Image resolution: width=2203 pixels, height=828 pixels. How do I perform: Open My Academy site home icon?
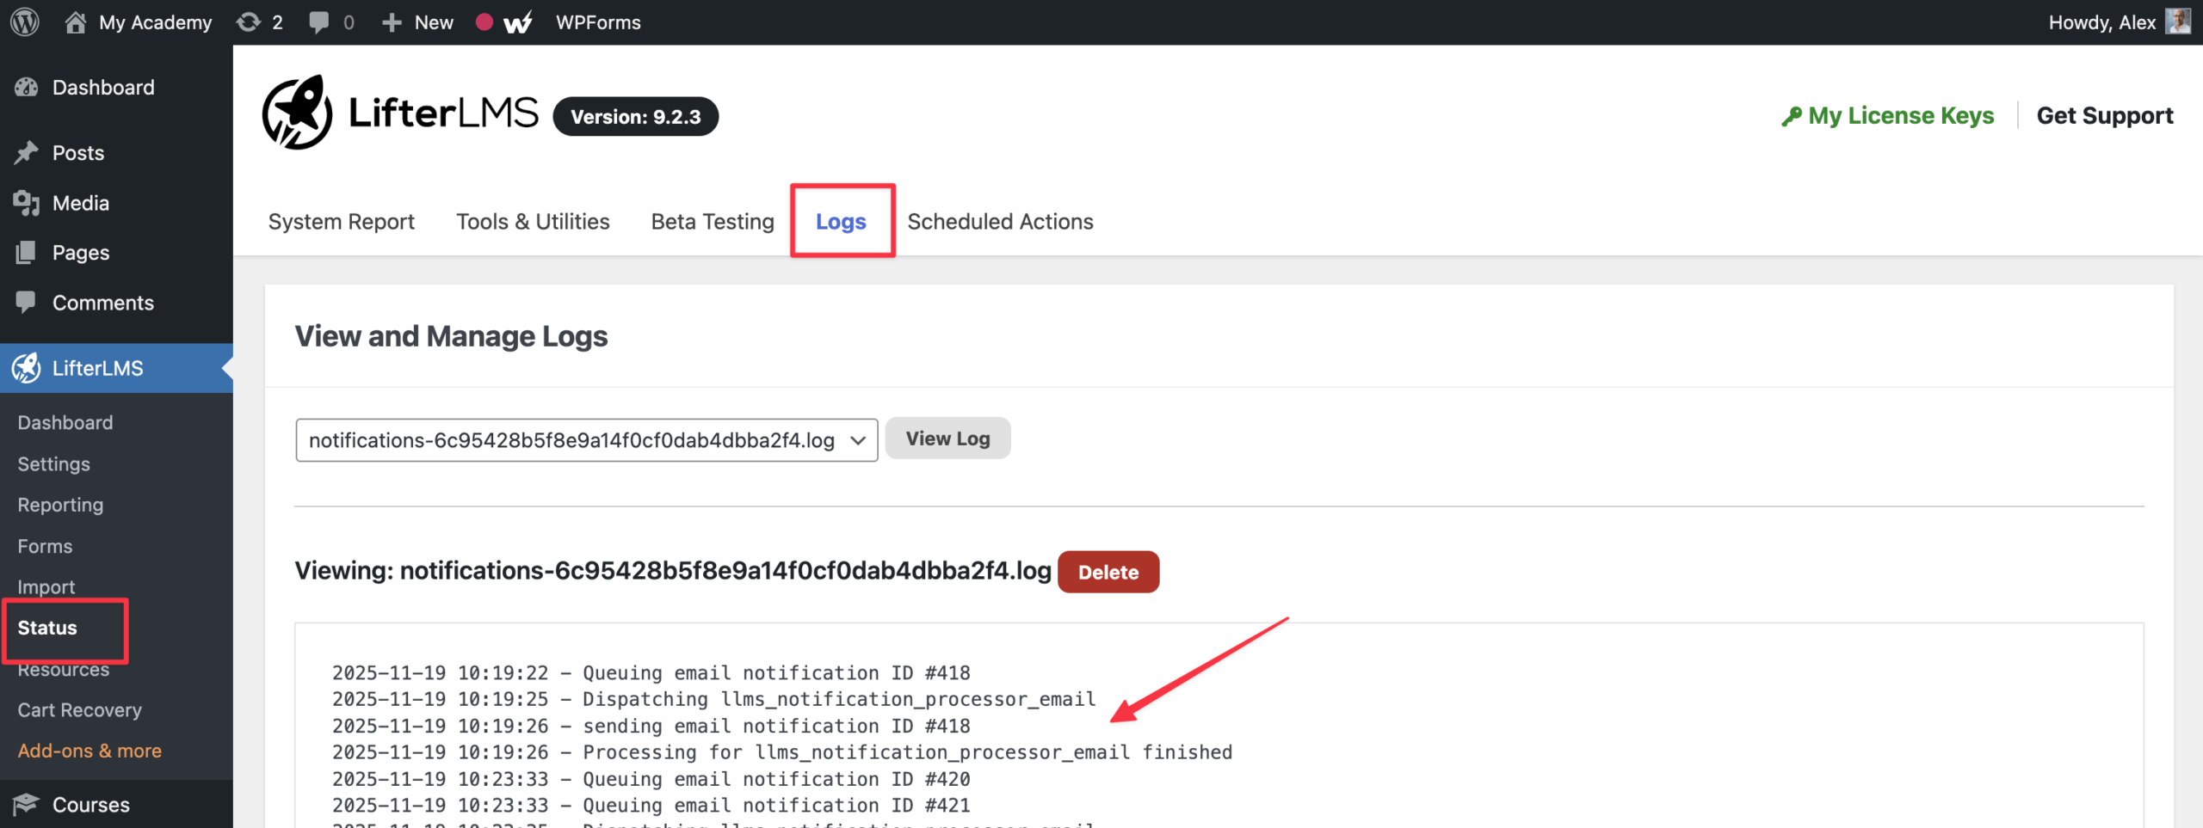click(76, 22)
